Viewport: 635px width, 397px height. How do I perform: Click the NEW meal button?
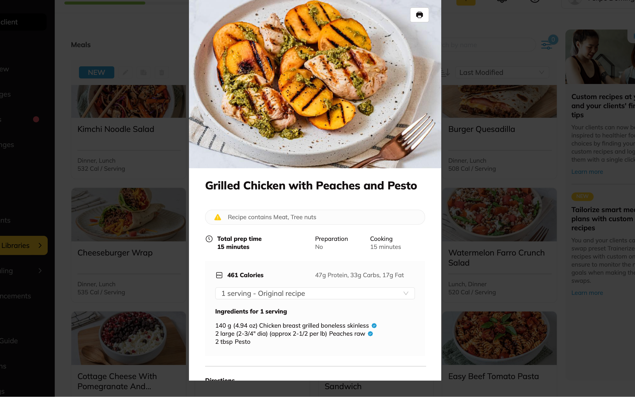click(96, 72)
